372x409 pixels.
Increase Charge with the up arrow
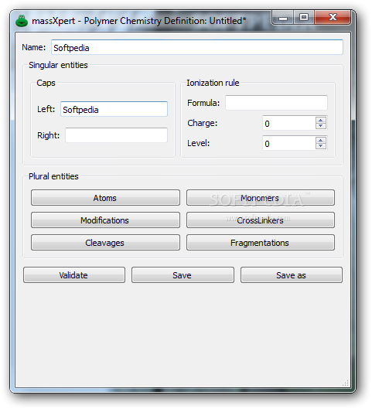[x=321, y=120]
